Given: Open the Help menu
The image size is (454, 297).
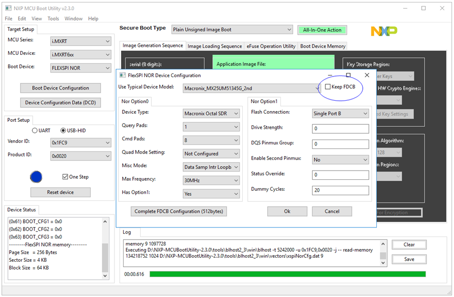Looking at the screenshot, I should click(93, 19).
